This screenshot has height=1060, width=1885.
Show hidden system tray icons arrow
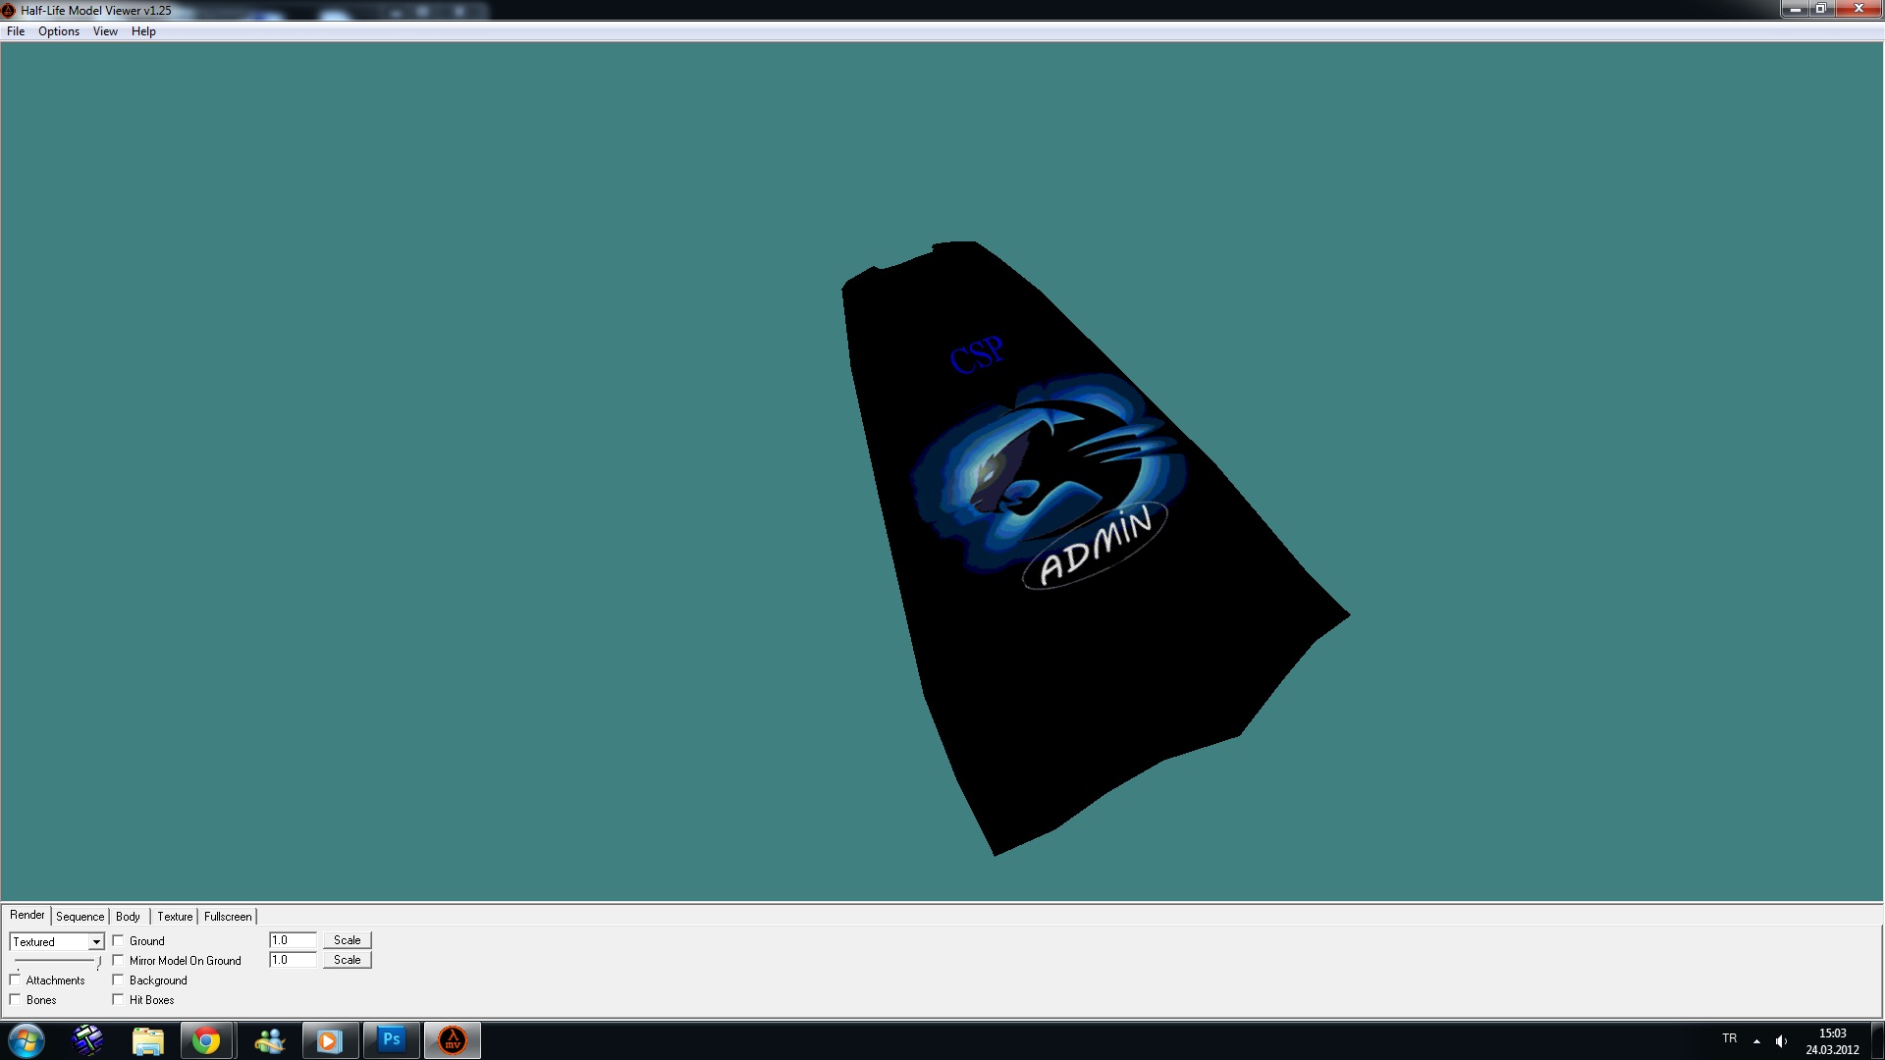tap(1756, 1041)
